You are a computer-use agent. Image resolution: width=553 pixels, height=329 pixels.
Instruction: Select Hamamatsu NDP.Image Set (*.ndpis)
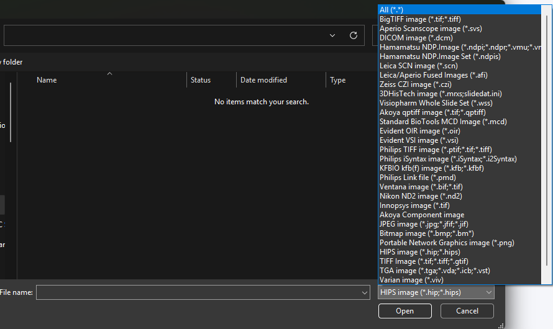point(460,56)
